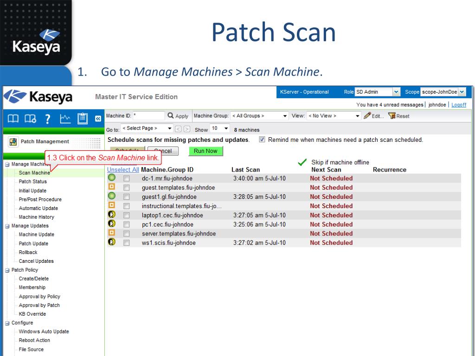Open the book help icon in toolbar
The width and height of the screenshot is (475, 356).
point(13,119)
